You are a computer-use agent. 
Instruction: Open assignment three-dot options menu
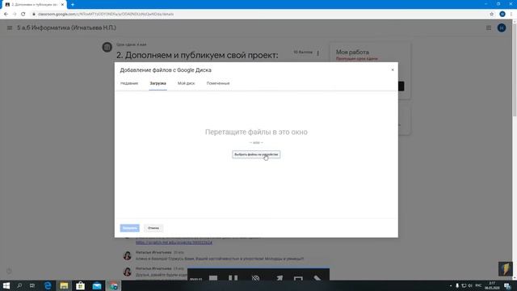click(x=317, y=53)
